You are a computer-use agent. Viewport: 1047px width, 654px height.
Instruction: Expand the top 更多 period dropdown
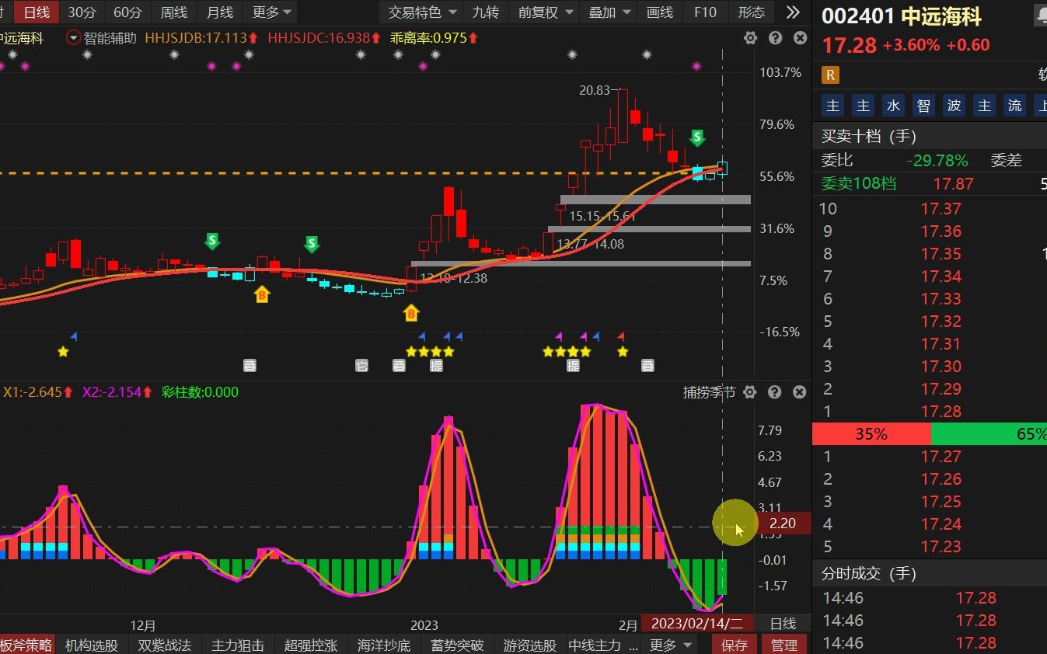coord(272,12)
